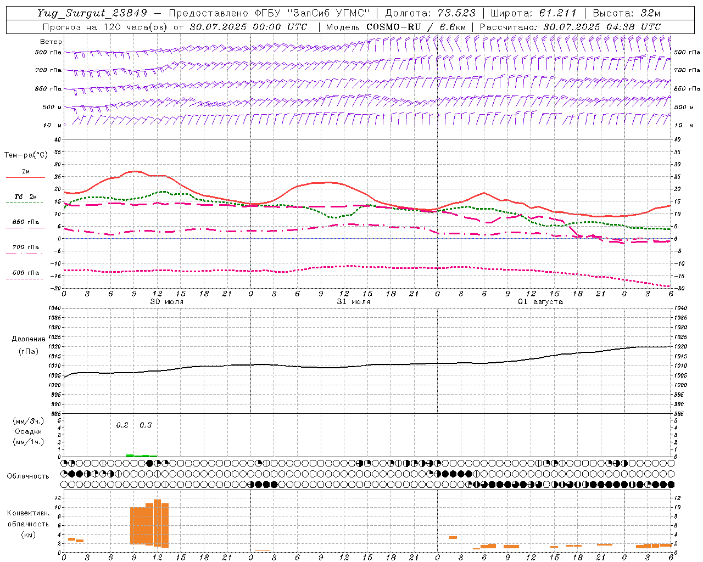Image resolution: width=703 pixels, height=562 pixels.
Task: Click the precipitation amount value 0.2
Action: coord(122,425)
